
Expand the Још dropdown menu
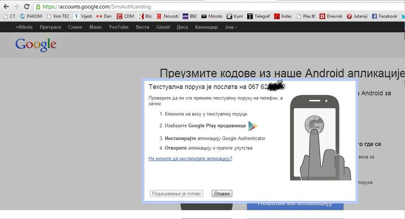click(x=231, y=27)
